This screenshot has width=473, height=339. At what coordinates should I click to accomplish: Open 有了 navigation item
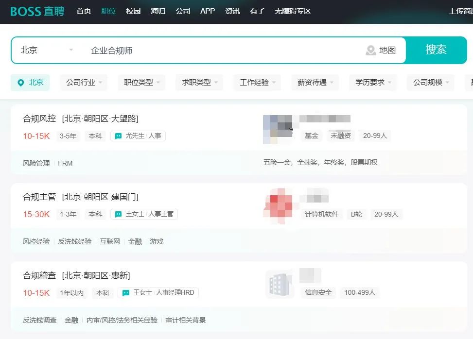coord(257,11)
